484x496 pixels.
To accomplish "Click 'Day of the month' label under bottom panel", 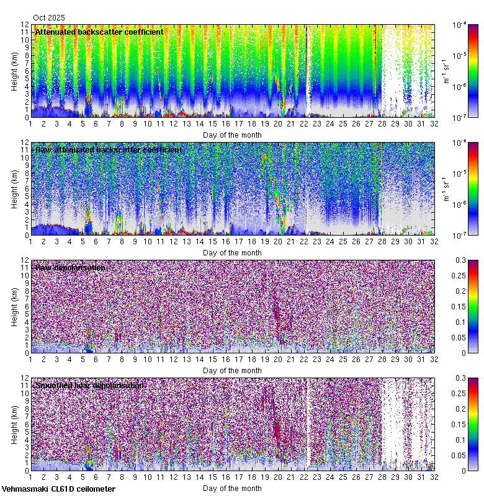I will tap(232, 489).
